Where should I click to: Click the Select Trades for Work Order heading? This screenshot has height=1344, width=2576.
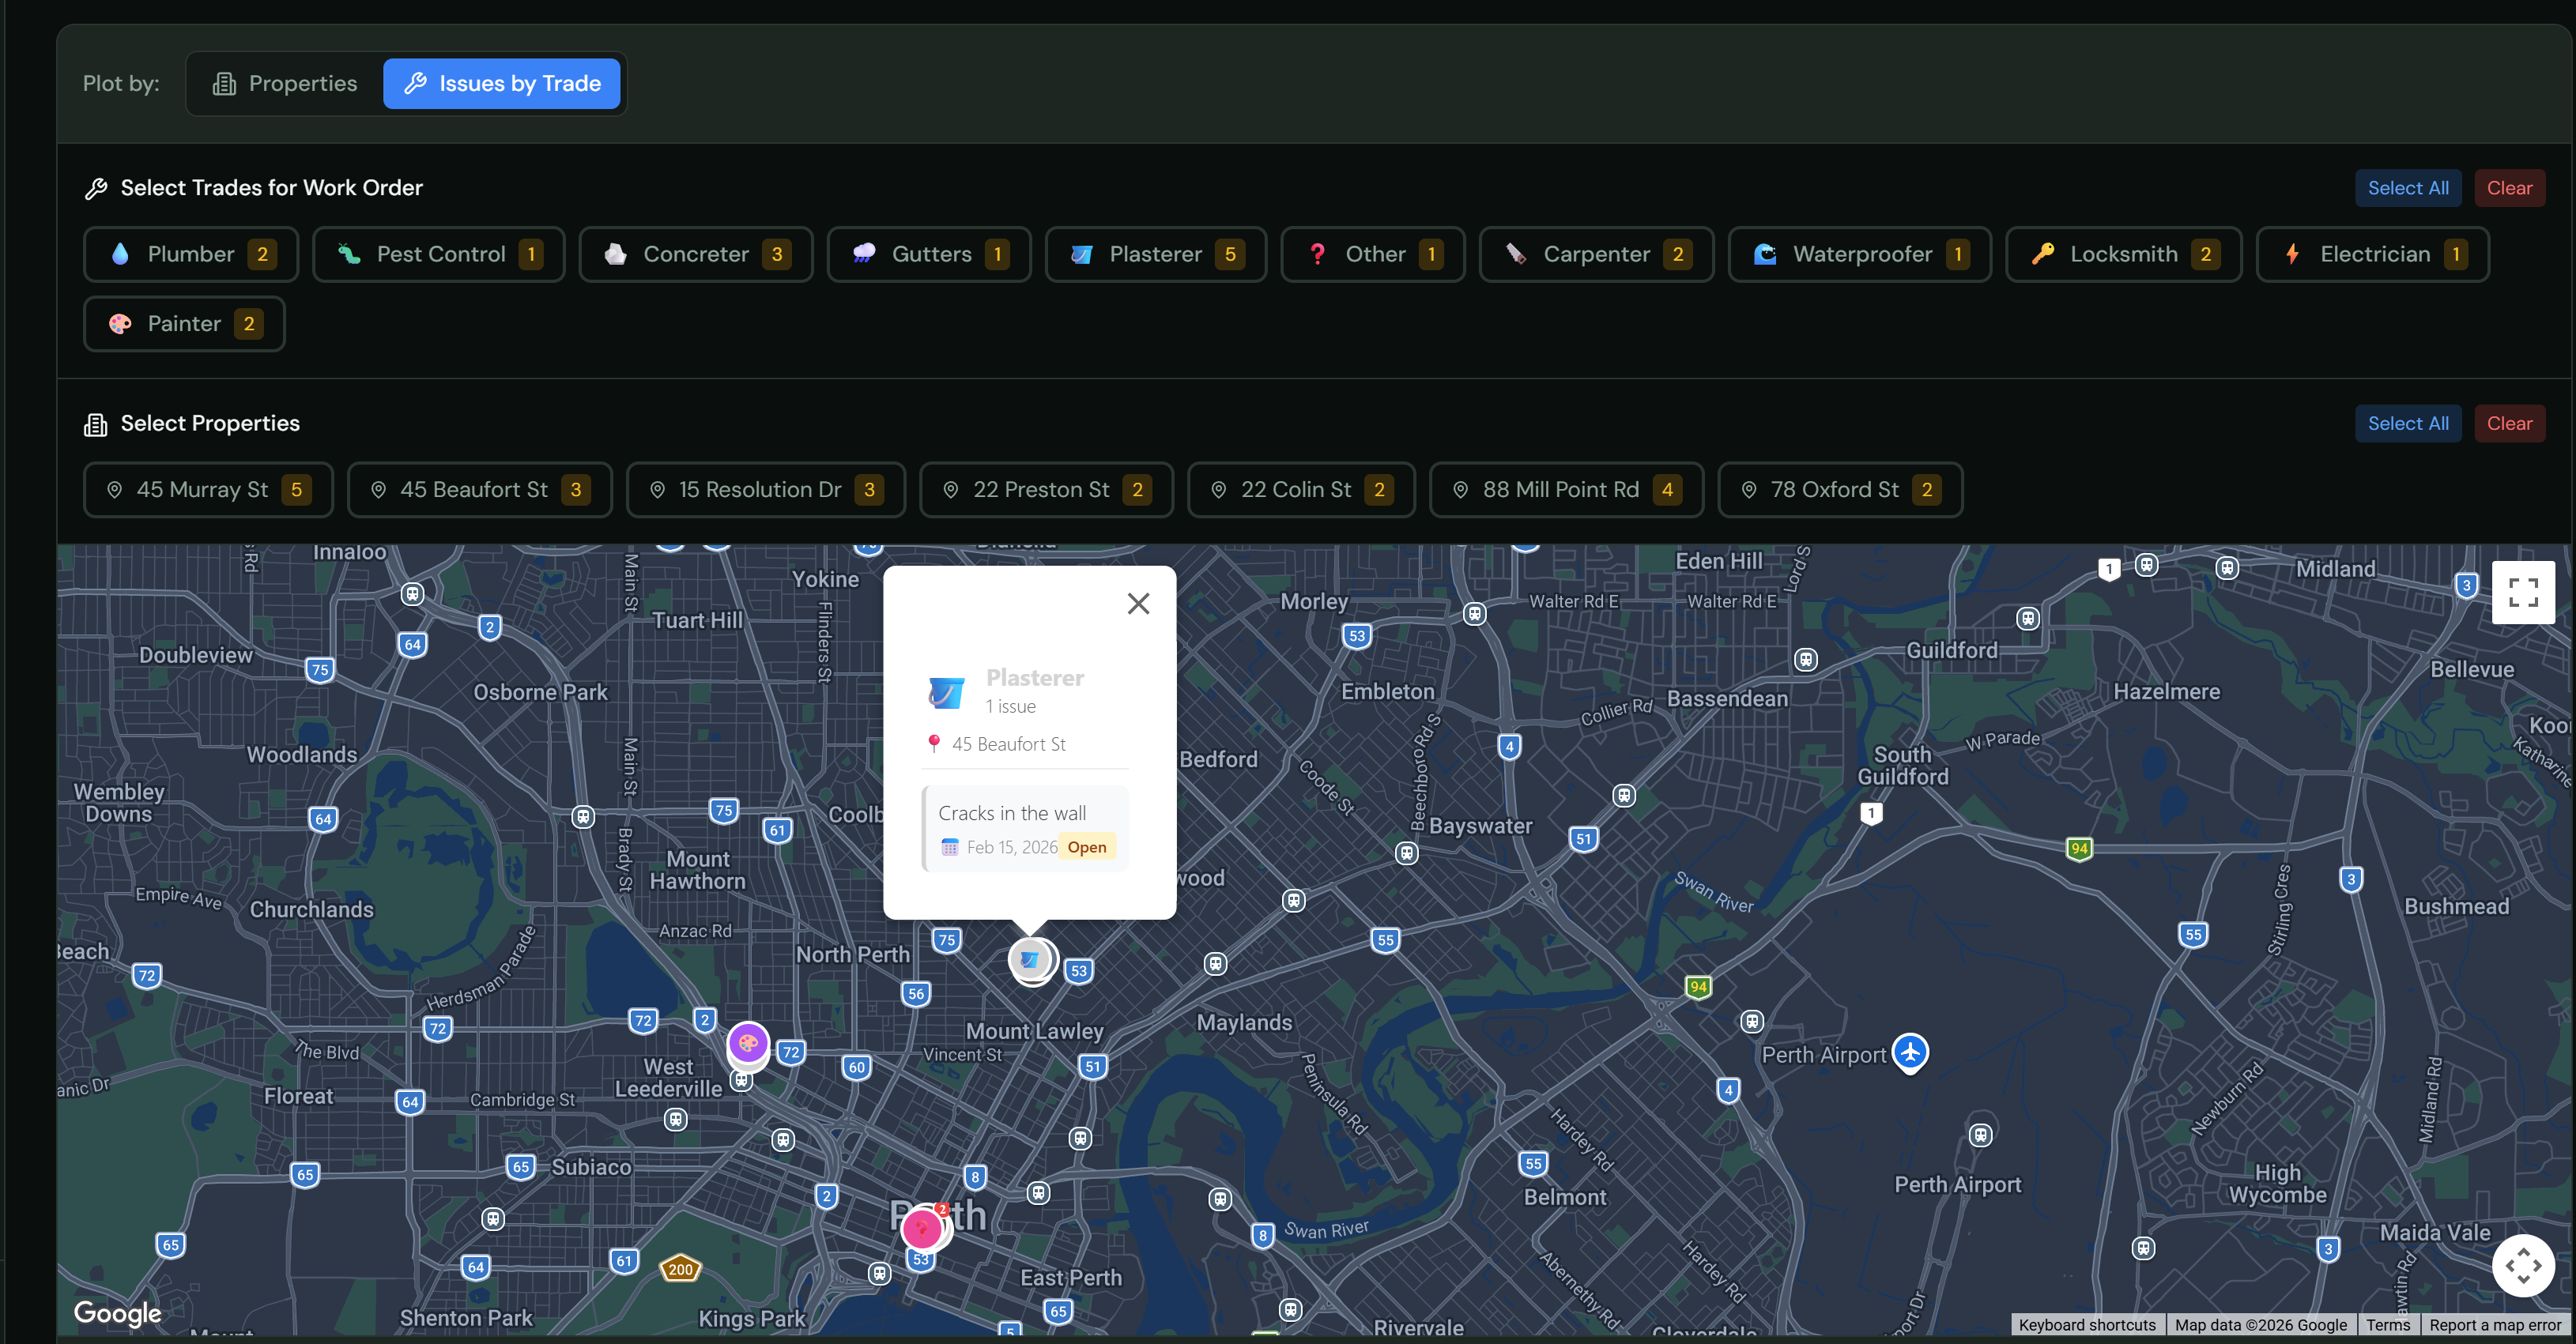click(x=272, y=188)
